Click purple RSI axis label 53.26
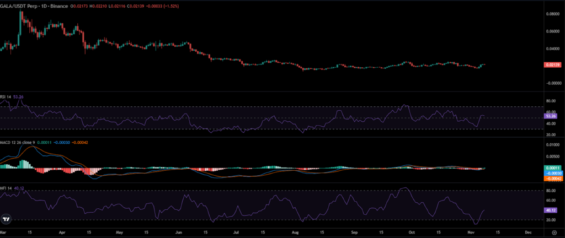The image size is (565, 238). click(x=550, y=116)
